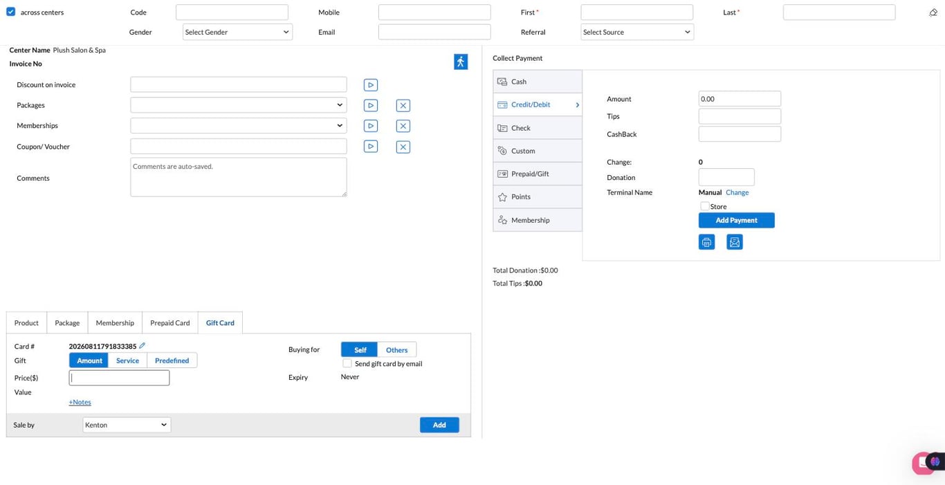Focus the First name field

(x=636, y=12)
